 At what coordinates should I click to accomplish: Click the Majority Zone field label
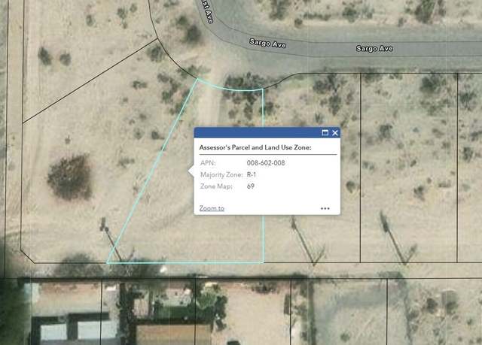221,174
